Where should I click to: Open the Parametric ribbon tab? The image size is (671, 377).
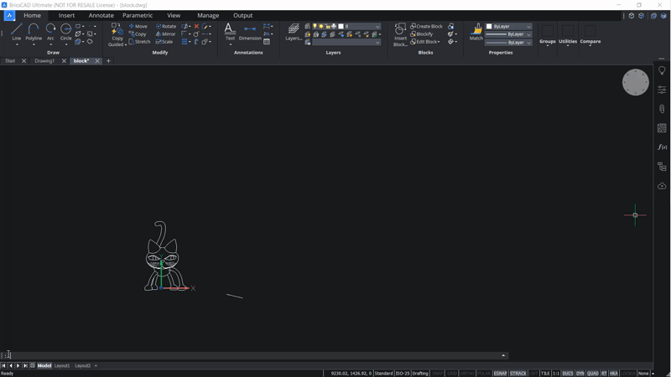coord(138,15)
